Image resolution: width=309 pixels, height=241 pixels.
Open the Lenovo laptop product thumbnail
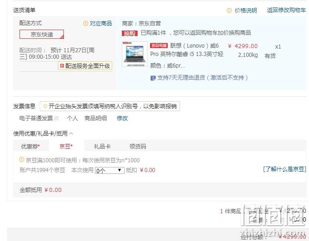pos(134,54)
